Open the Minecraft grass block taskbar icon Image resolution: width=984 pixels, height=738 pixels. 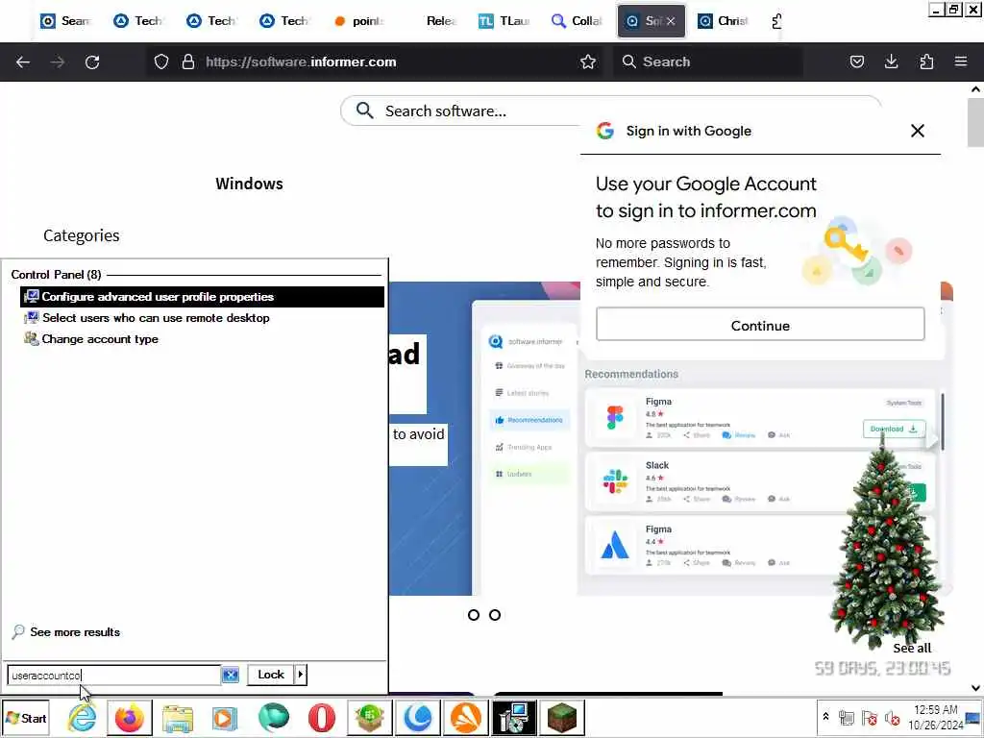click(x=561, y=718)
